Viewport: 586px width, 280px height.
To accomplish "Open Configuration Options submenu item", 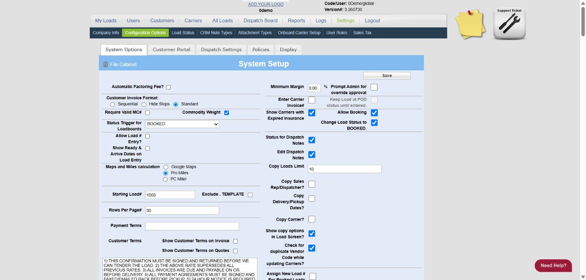I will [145, 33].
